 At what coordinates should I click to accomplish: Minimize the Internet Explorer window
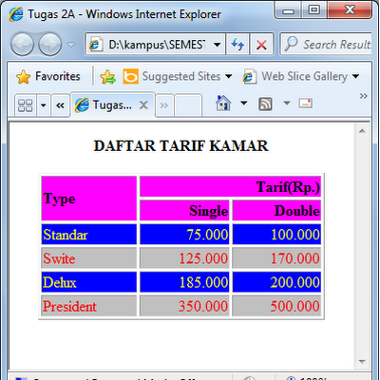click(x=288, y=10)
